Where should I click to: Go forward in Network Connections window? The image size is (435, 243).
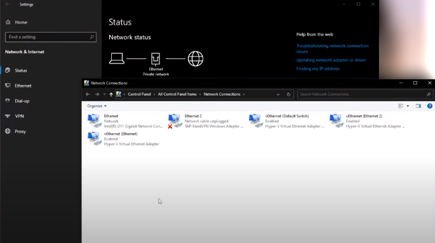[97, 94]
